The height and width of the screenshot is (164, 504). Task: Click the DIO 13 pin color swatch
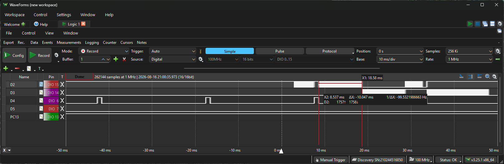51,117
